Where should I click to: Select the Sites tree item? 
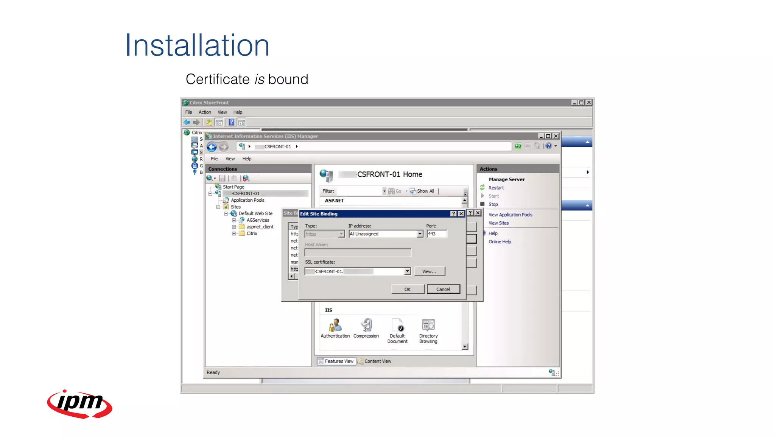tap(236, 207)
